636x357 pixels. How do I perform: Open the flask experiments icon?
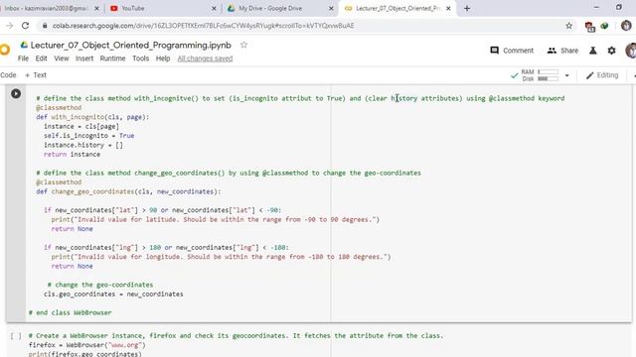pos(593,51)
